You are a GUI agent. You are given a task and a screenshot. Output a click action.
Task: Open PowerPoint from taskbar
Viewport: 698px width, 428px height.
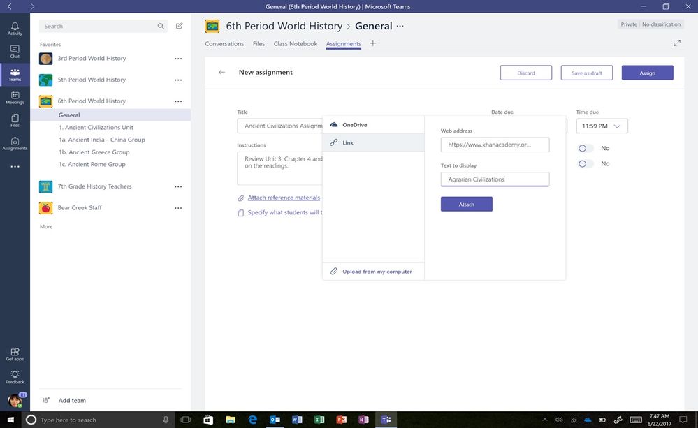tap(342, 420)
